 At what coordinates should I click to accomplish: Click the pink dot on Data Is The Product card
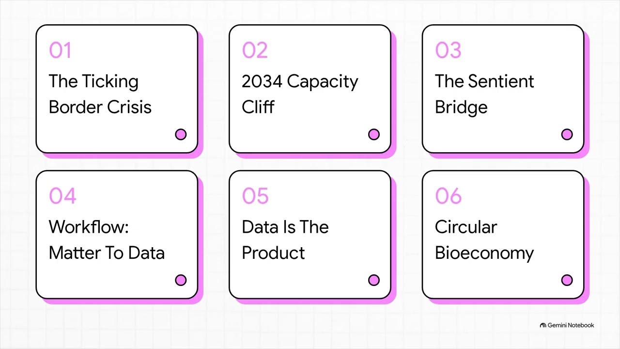point(374,280)
